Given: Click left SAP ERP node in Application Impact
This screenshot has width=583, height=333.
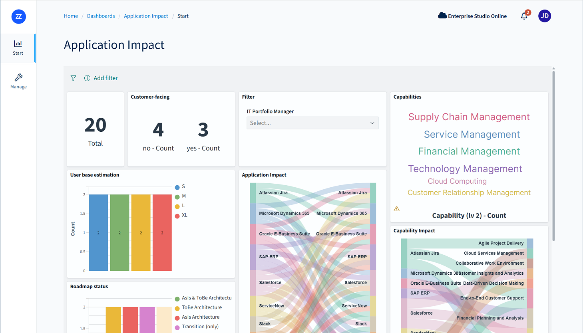Looking at the screenshot, I should pyautogui.click(x=253, y=257).
